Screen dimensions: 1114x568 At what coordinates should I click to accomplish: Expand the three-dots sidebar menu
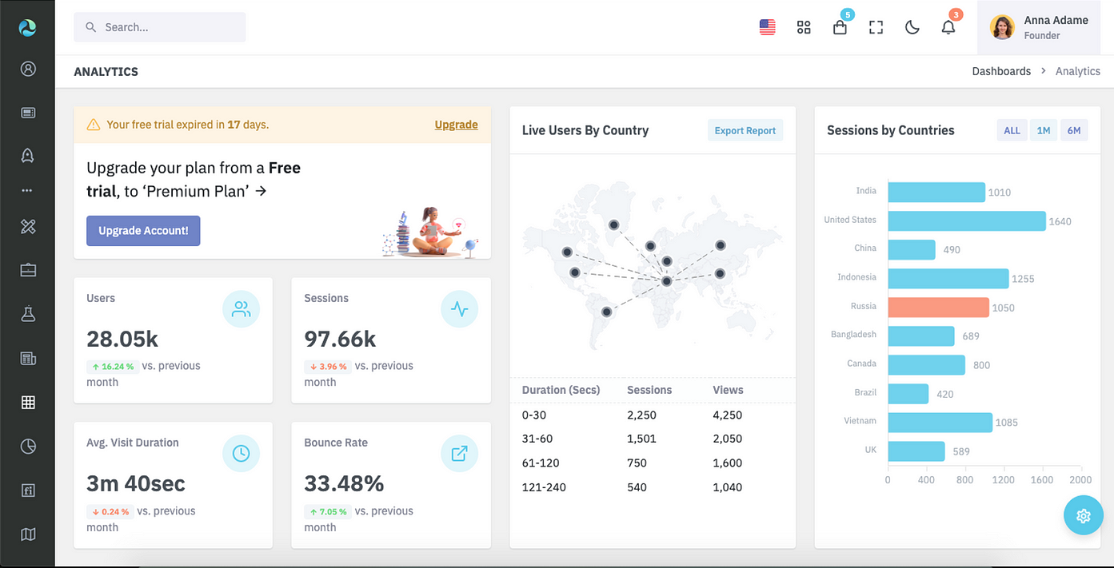coord(28,191)
